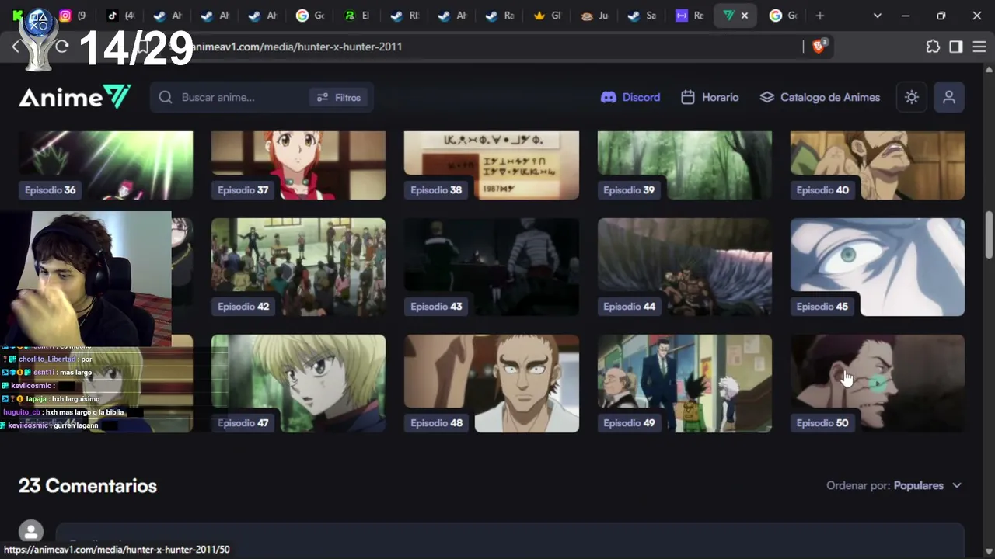This screenshot has height=559, width=995.
Task: Select the Episodio 38 card
Action: [491, 165]
